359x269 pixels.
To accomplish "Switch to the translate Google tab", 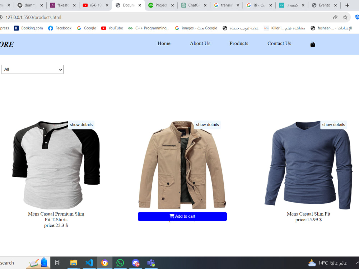I will 227,5.
